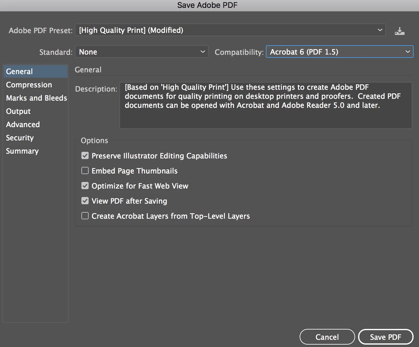Open the Adobe PDF Preset dropdown
The width and height of the screenshot is (419, 347).
230,30
